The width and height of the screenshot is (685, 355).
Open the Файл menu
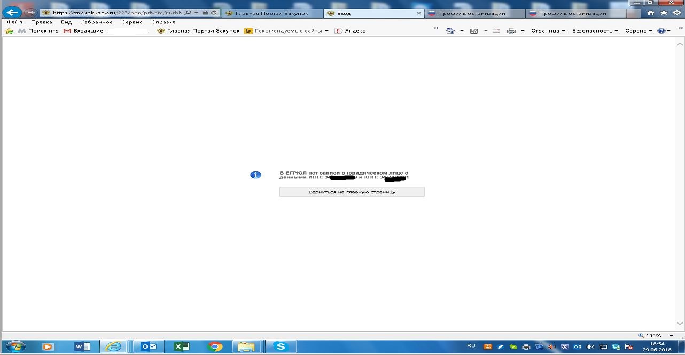(x=14, y=22)
